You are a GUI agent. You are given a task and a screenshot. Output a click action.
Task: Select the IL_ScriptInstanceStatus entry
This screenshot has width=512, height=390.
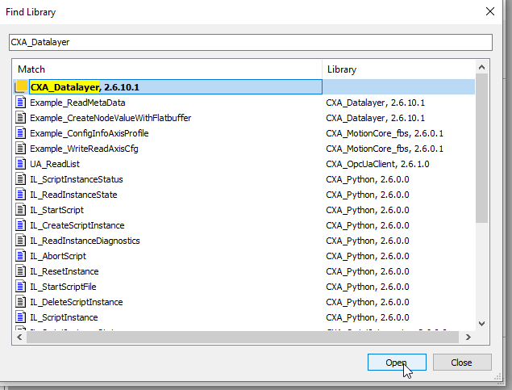click(77, 179)
